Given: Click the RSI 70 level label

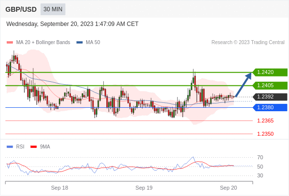Looking at the screenshot, I should click(x=260, y=157).
